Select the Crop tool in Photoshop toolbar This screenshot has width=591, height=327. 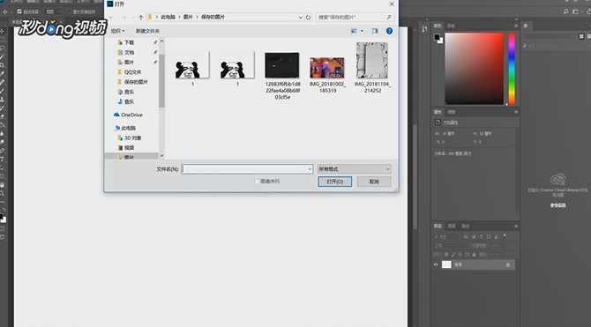tap(3, 65)
